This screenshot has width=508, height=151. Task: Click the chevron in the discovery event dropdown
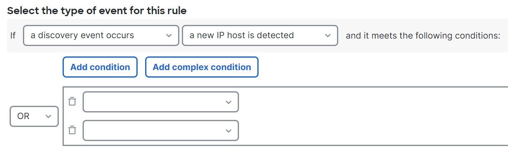(168, 36)
